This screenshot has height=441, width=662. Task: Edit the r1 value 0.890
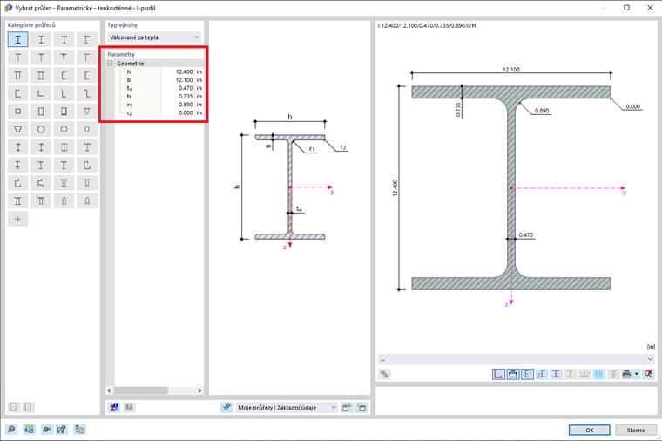pyautogui.click(x=178, y=105)
